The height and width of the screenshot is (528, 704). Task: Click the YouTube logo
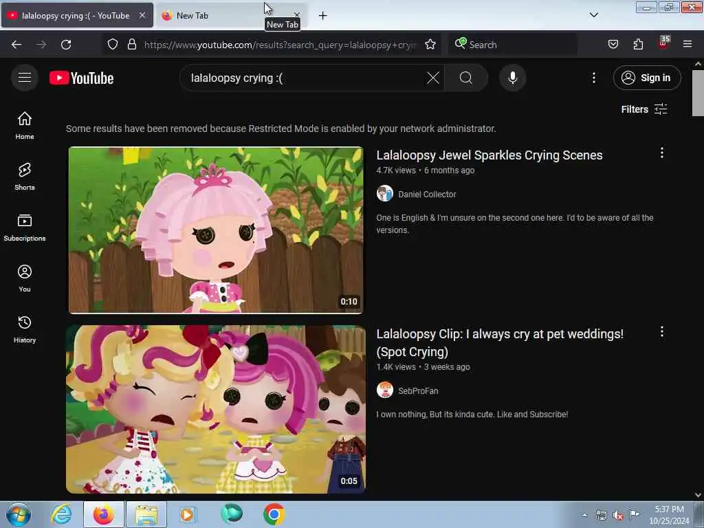(81, 78)
